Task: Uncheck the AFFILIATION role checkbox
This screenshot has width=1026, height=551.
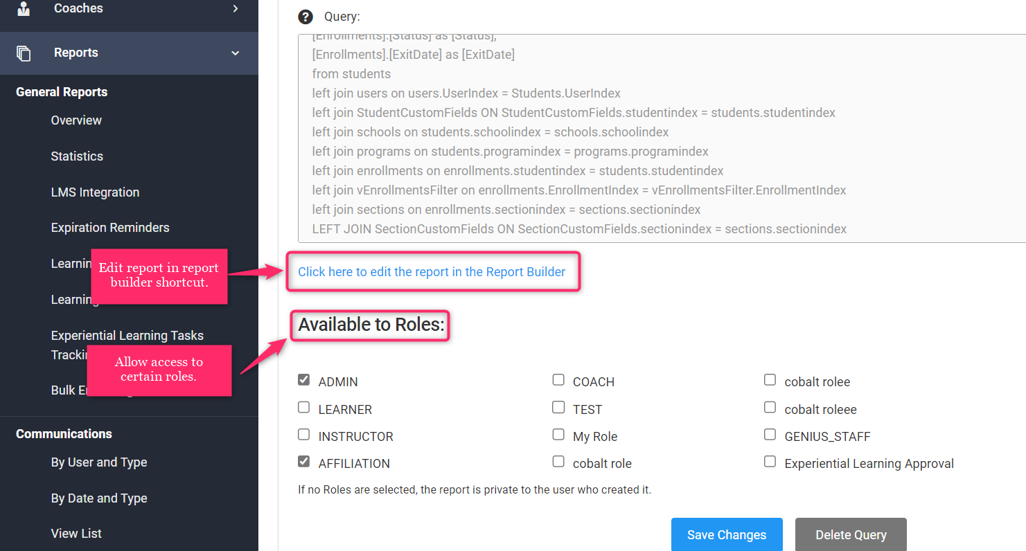Action: [303, 462]
